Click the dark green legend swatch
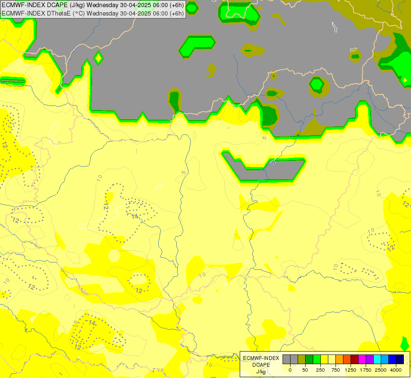The width and height of the screenshot is (411, 378). 309,359
